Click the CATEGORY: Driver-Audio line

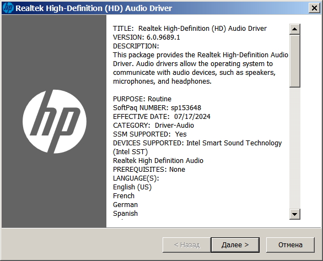pos(153,126)
